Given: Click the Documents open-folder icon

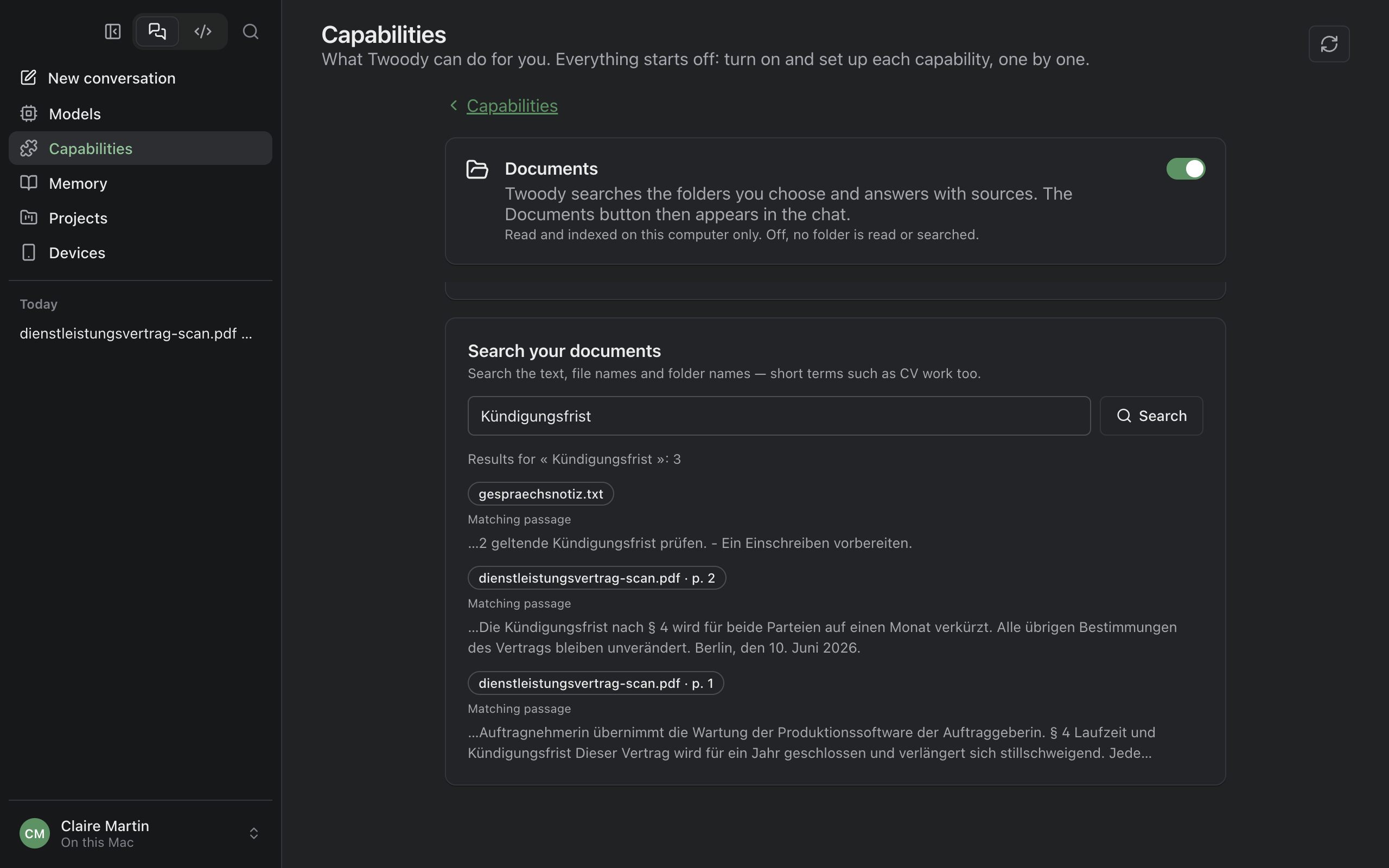Looking at the screenshot, I should 477,169.
